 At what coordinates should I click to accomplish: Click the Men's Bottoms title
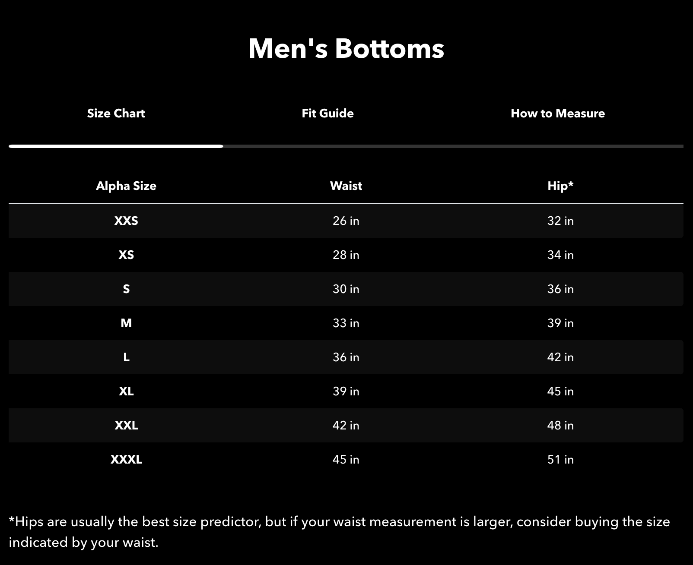point(346,49)
